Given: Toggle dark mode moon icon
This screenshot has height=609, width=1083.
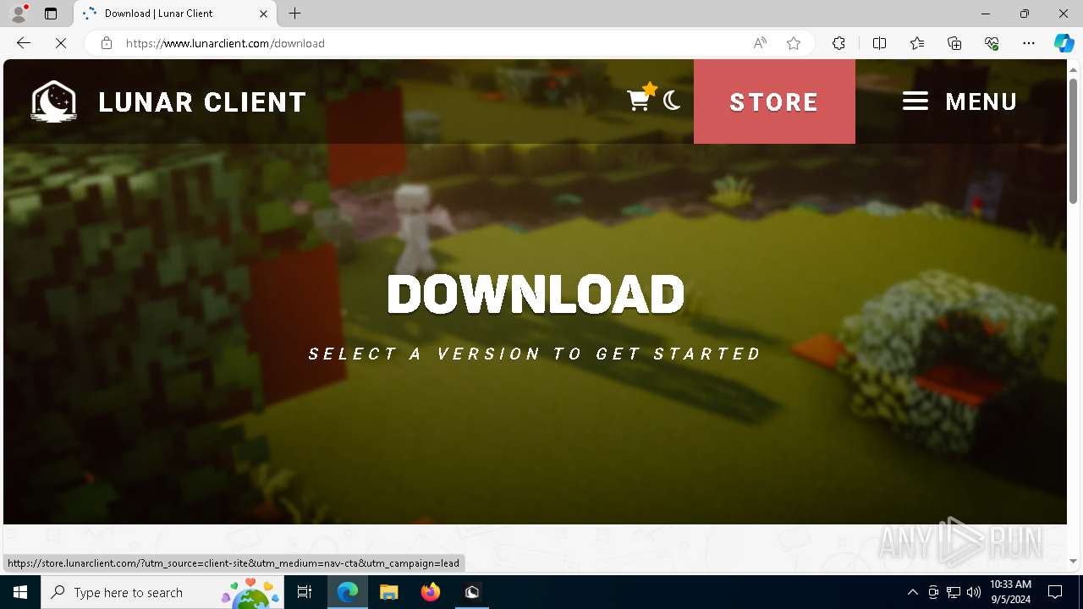Looking at the screenshot, I should [x=672, y=101].
